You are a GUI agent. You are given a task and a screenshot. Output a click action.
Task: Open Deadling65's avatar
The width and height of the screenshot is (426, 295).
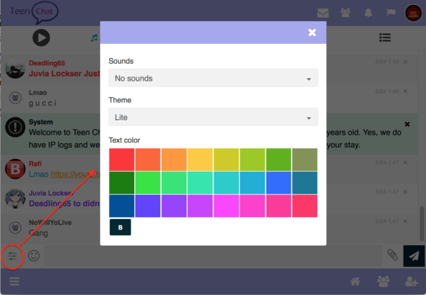[x=15, y=68]
